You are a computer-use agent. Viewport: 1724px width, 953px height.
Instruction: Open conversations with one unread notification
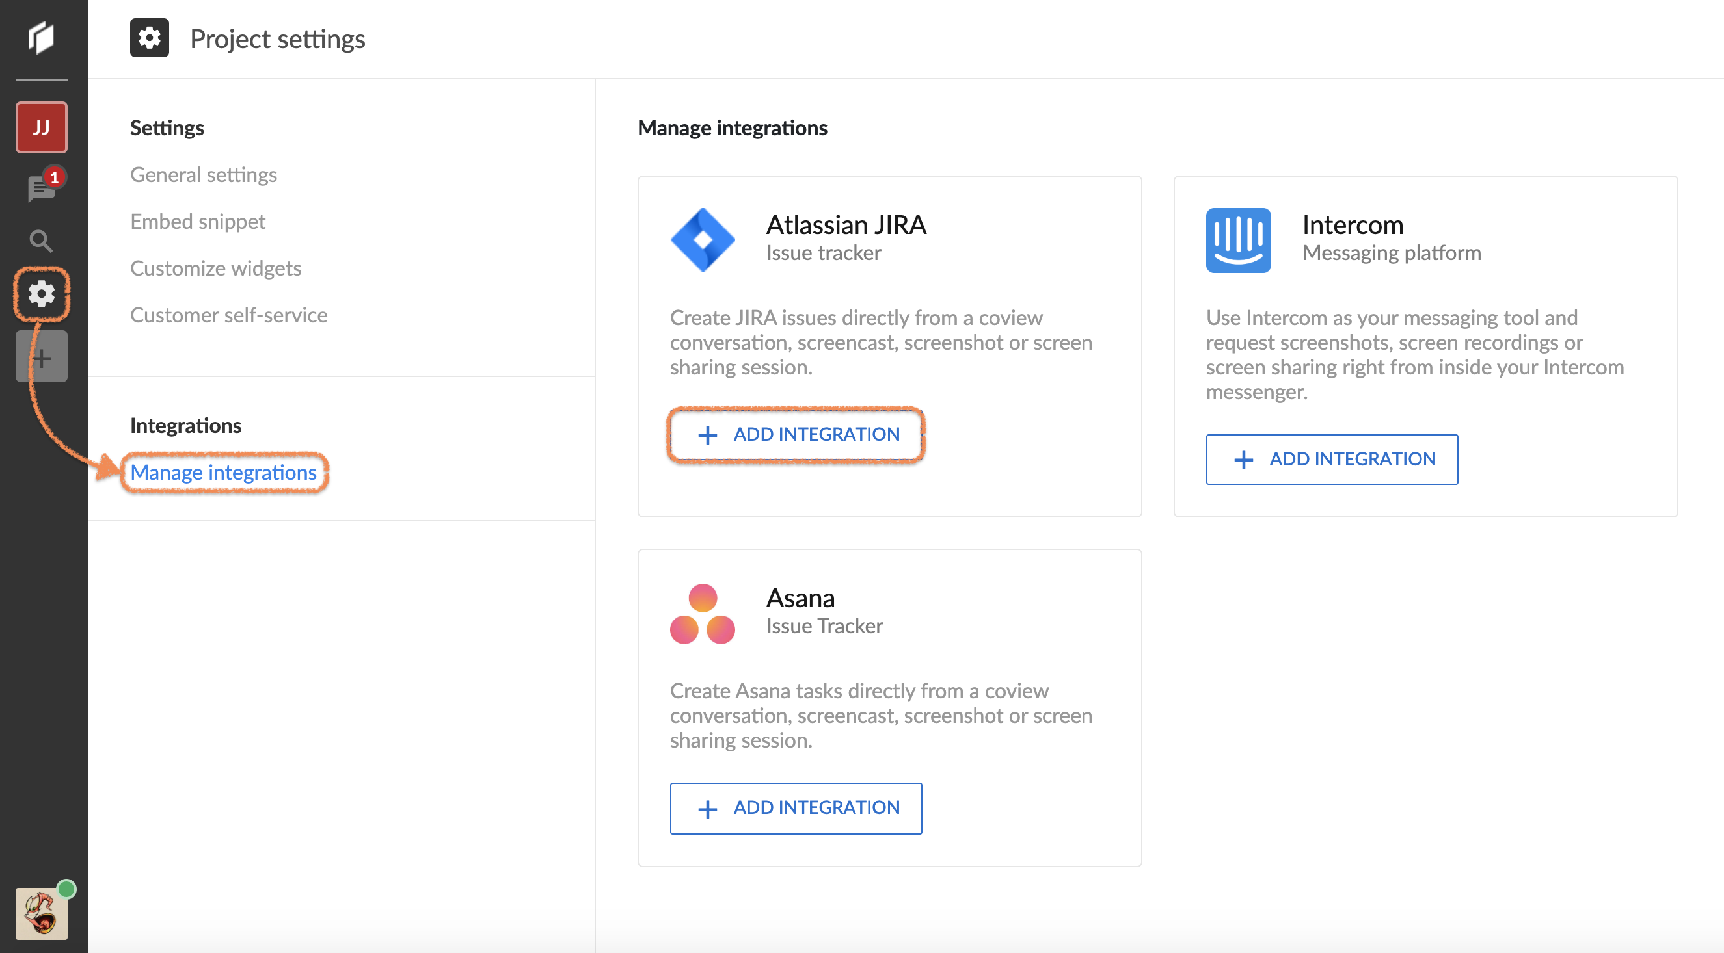click(x=42, y=188)
